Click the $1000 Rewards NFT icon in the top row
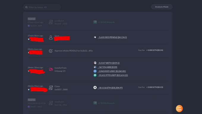 [95, 22]
